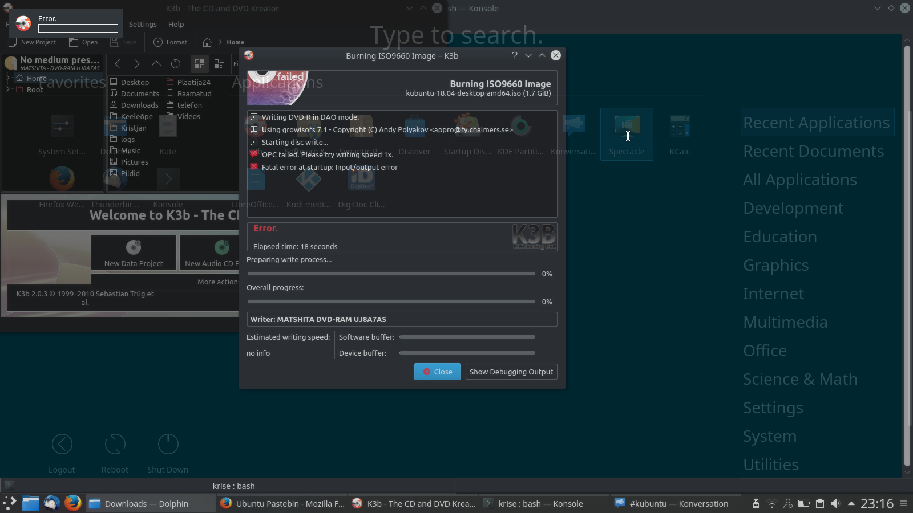Screen dimensions: 913x513
Task: Go back in K3b file browser
Action: point(118,64)
